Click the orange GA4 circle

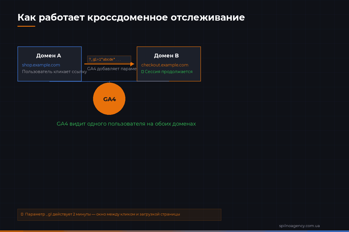109,99
